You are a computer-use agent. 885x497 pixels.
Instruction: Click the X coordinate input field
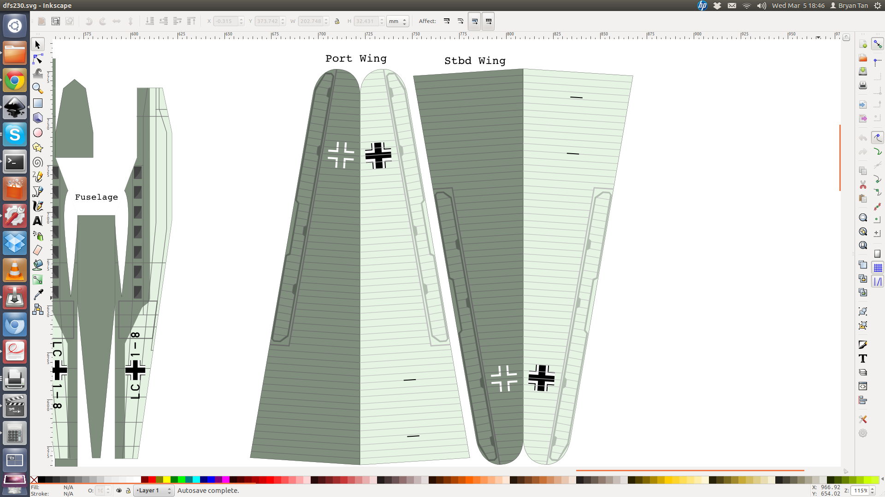pyautogui.click(x=226, y=21)
